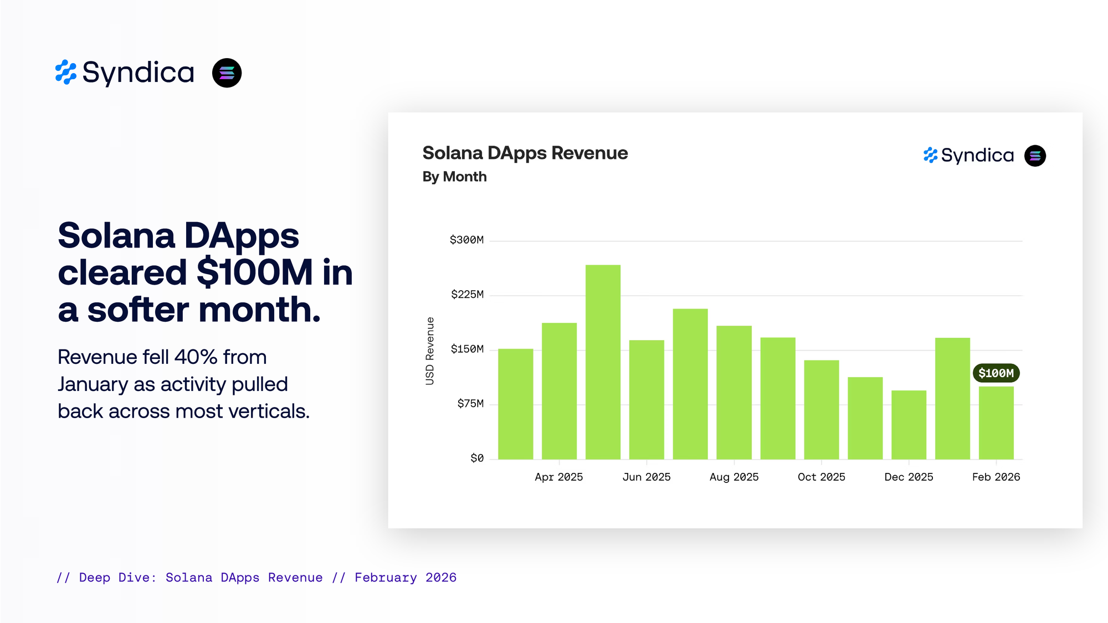Click the Solana icon in the chart card
Image resolution: width=1108 pixels, height=623 pixels.
pyautogui.click(x=1035, y=156)
